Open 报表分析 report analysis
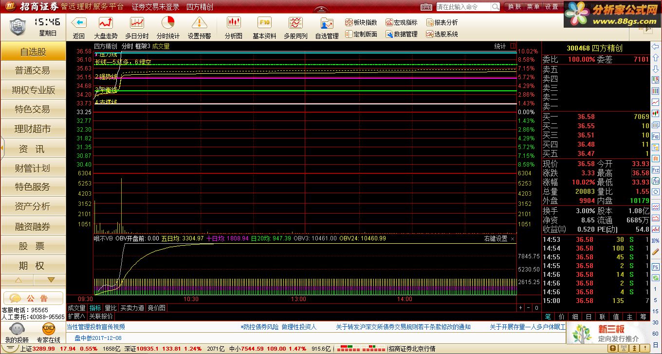662x354 pixels. point(442,22)
